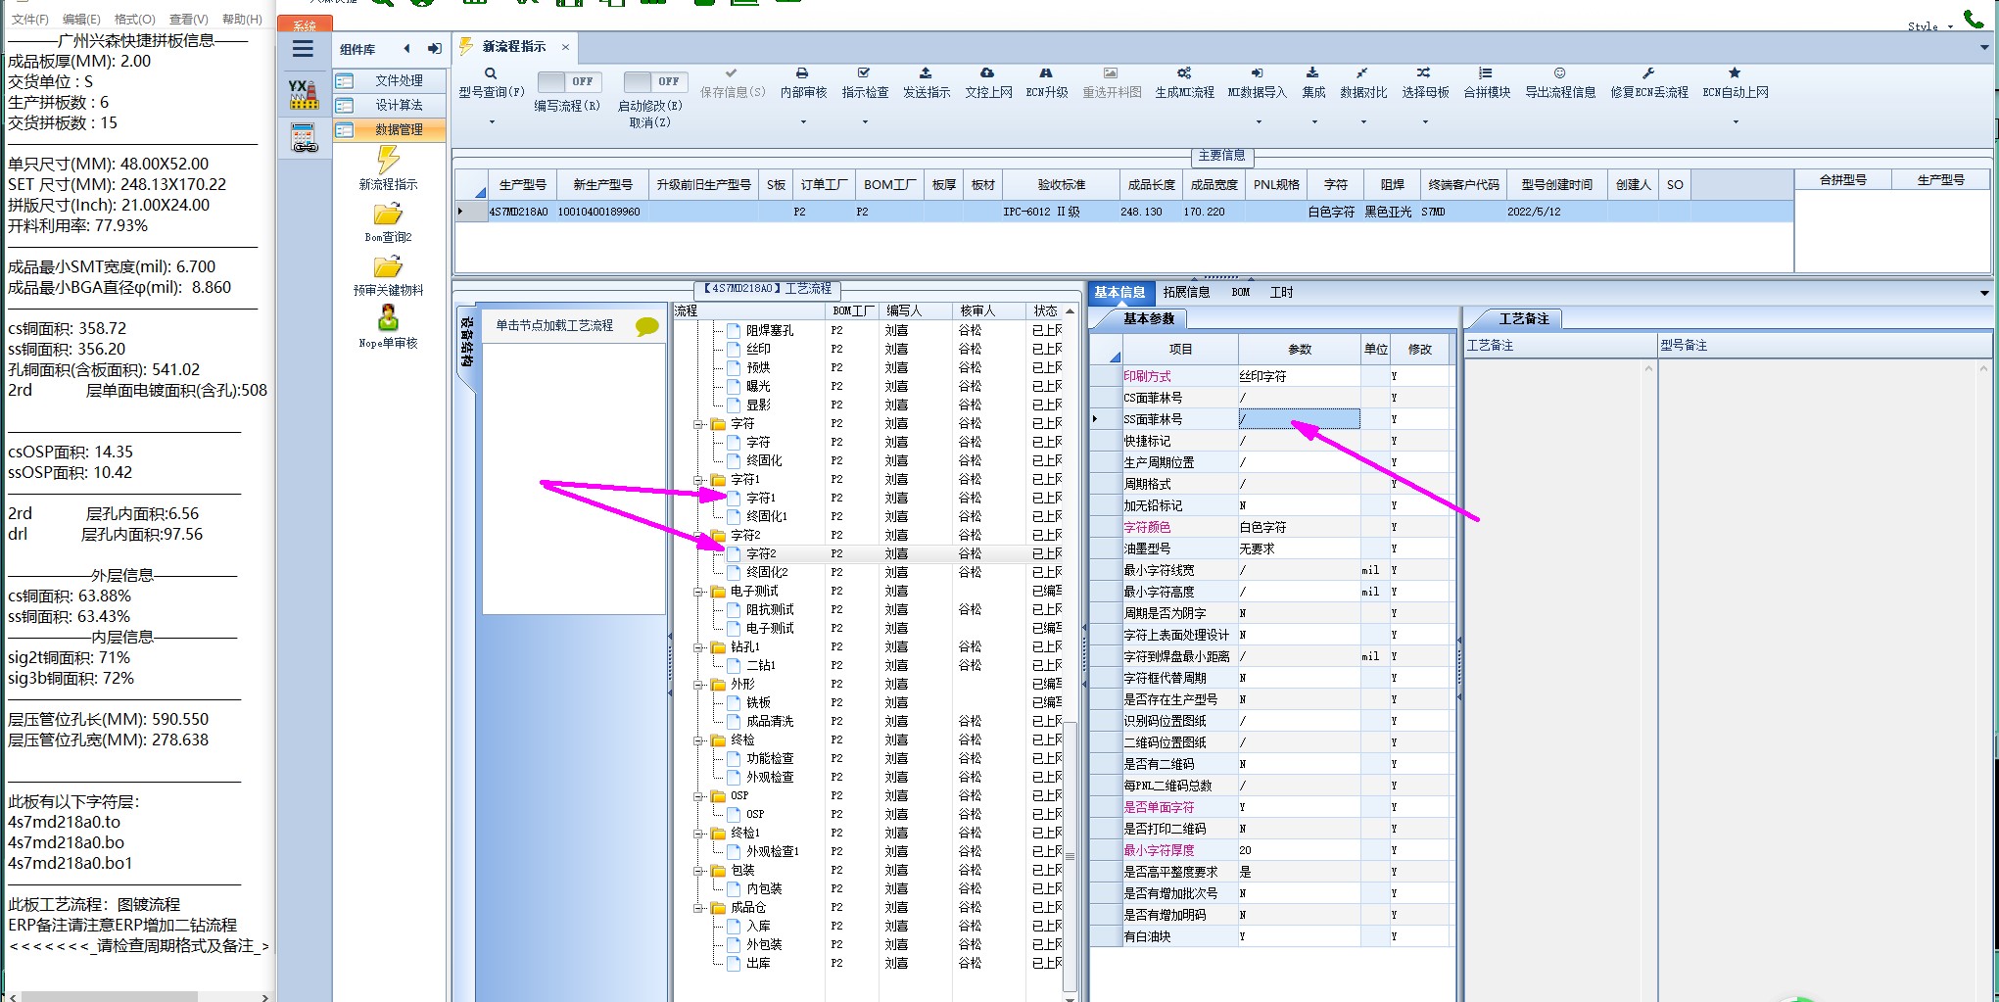
Task: Open 文件处理 section button
Action: 389,80
